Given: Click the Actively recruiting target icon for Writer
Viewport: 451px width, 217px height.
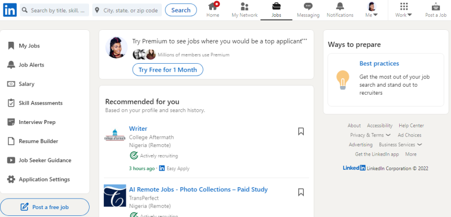Looking at the screenshot, I should (134, 156).
